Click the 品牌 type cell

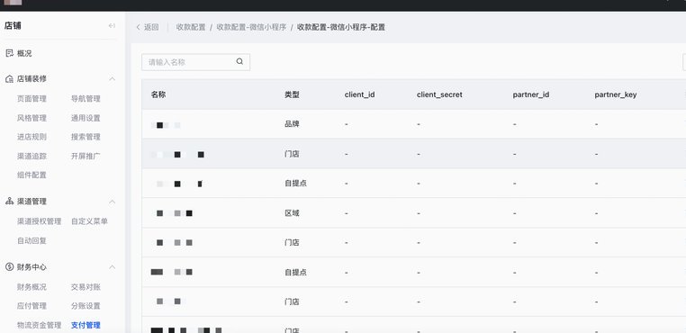292,124
